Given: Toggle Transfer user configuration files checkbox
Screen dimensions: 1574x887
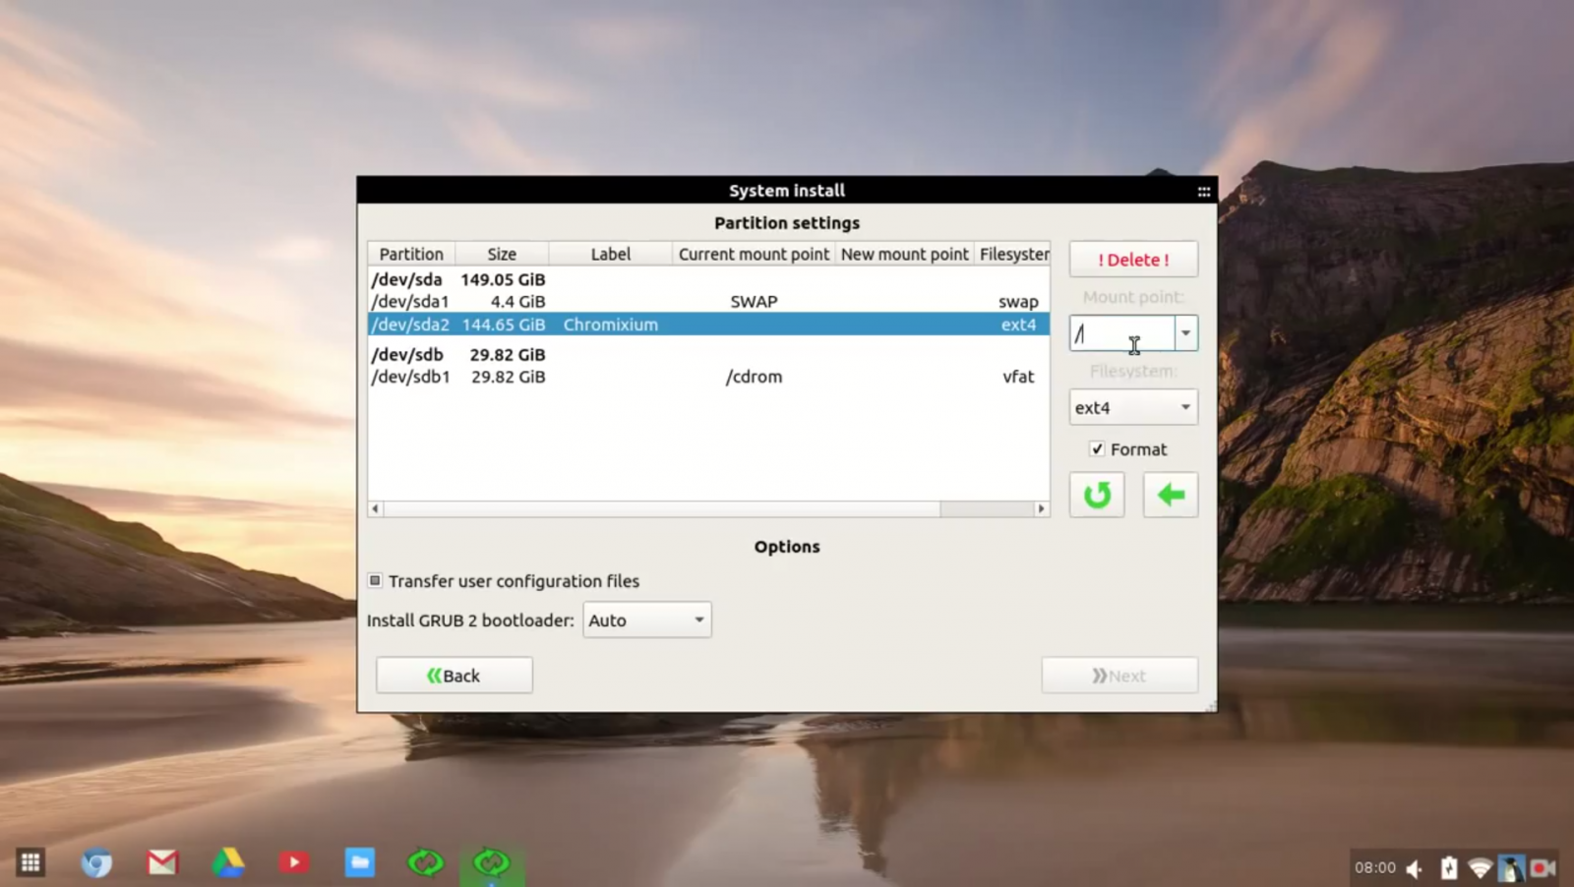Looking at the screenshot, I should [375, 581].
